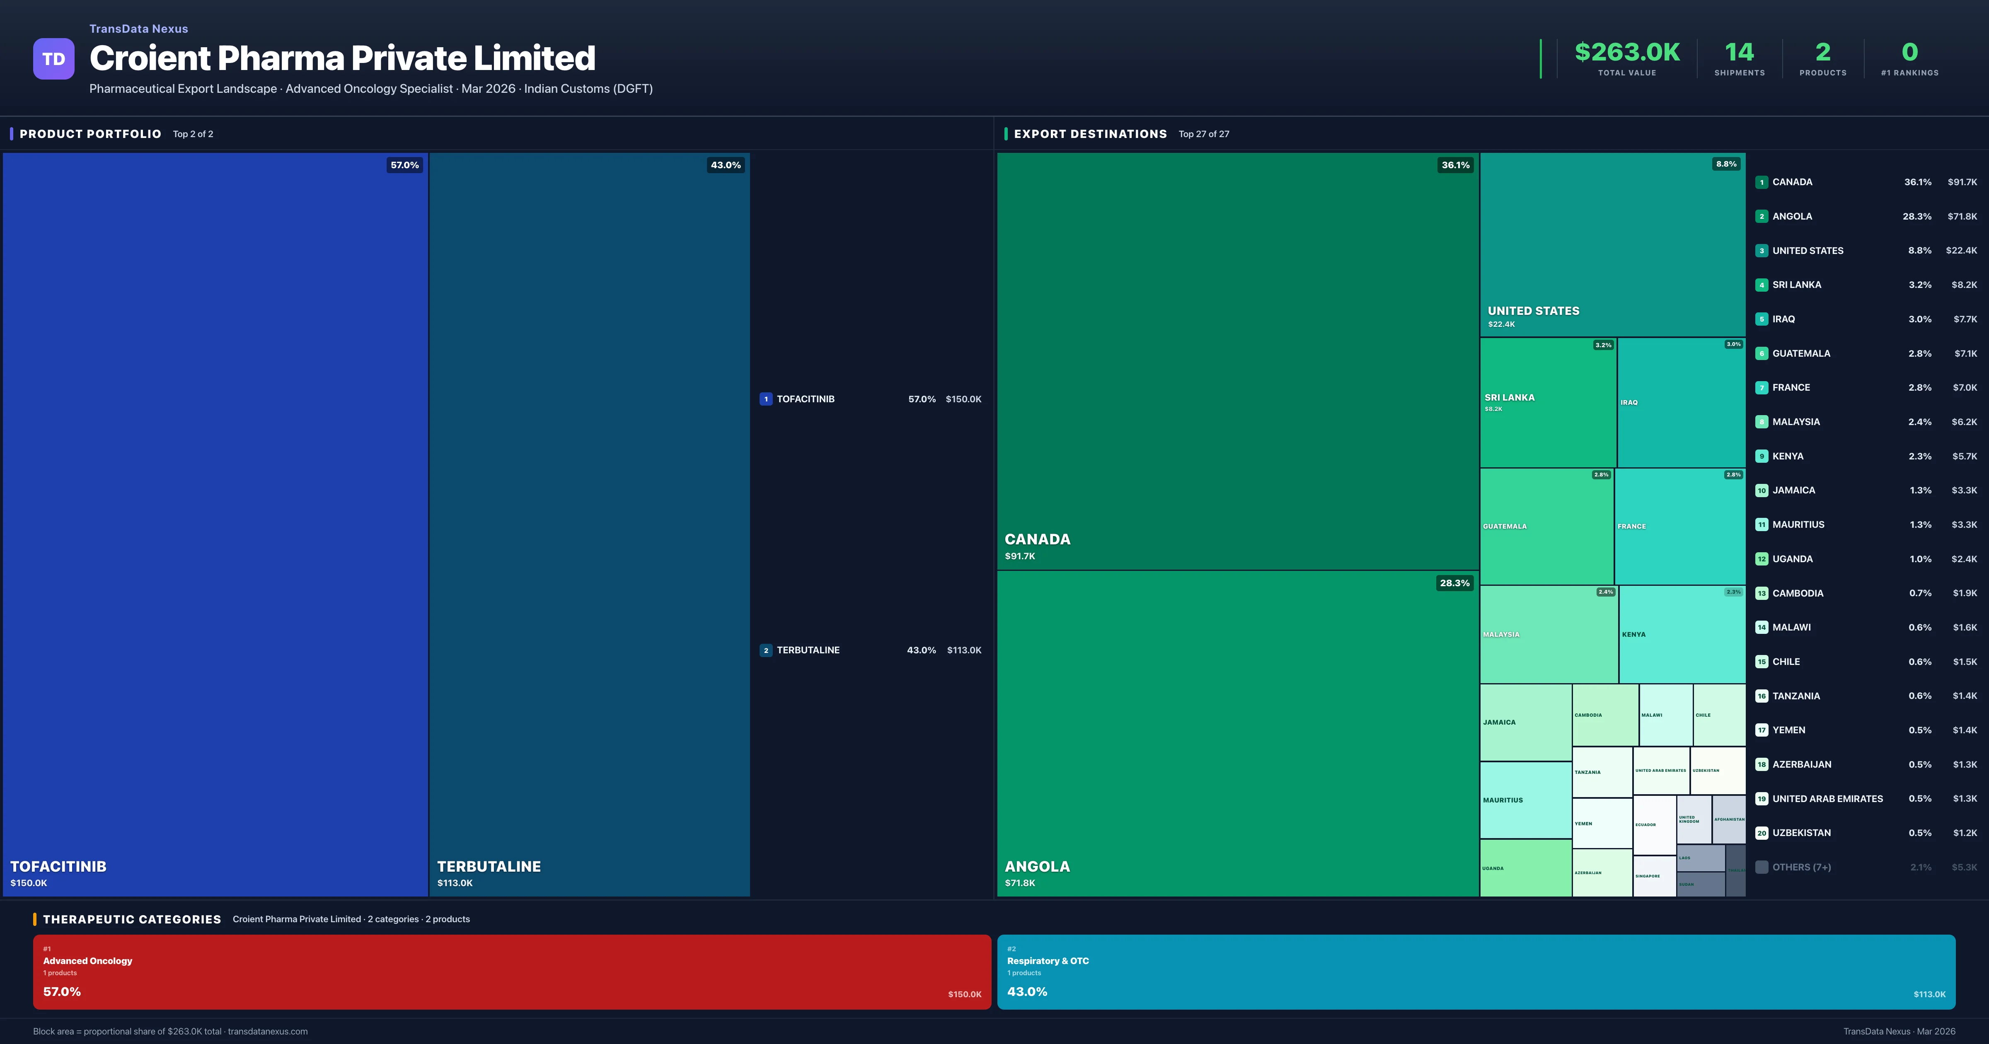Click rank 2 badge beside Angola
The image size is (1989, 1044).
[1761, 216]
